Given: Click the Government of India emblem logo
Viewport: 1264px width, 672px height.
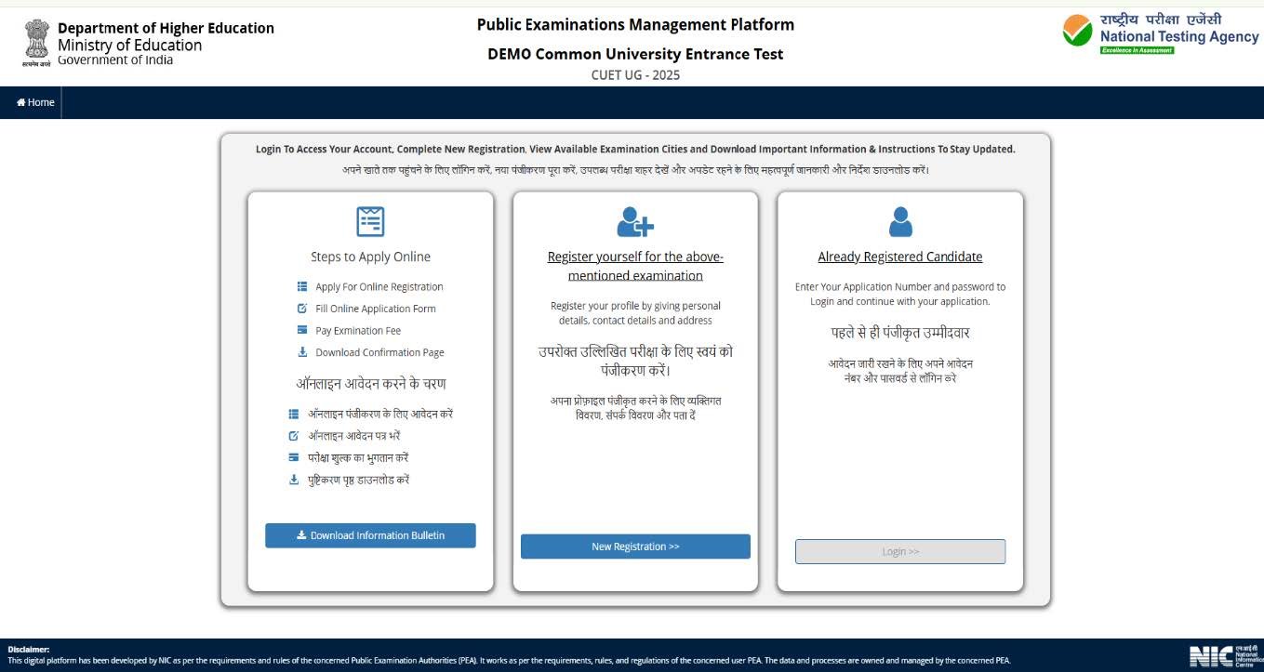Looking at the screenshot, I should point(37,43).
